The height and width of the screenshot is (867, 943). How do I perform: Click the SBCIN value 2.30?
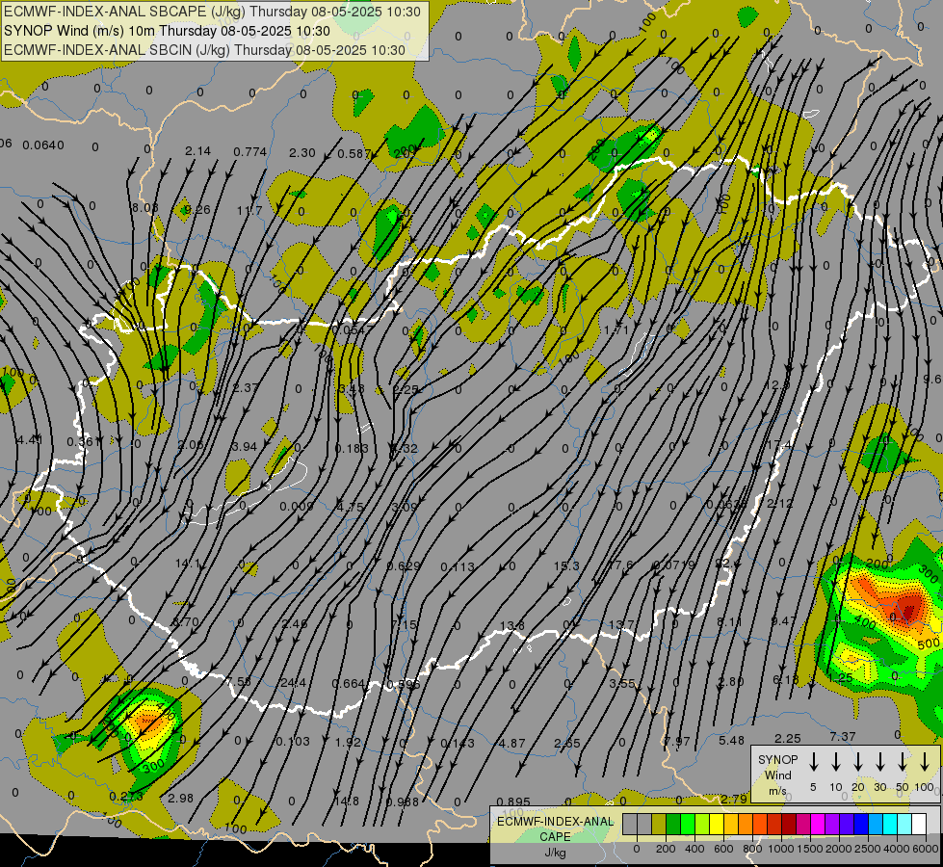coord(301,153)
